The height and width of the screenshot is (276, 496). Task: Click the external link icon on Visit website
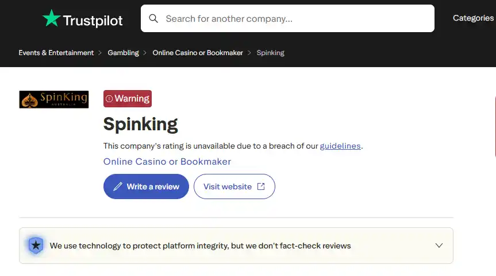pyautogui.click(x=261, y=186)
